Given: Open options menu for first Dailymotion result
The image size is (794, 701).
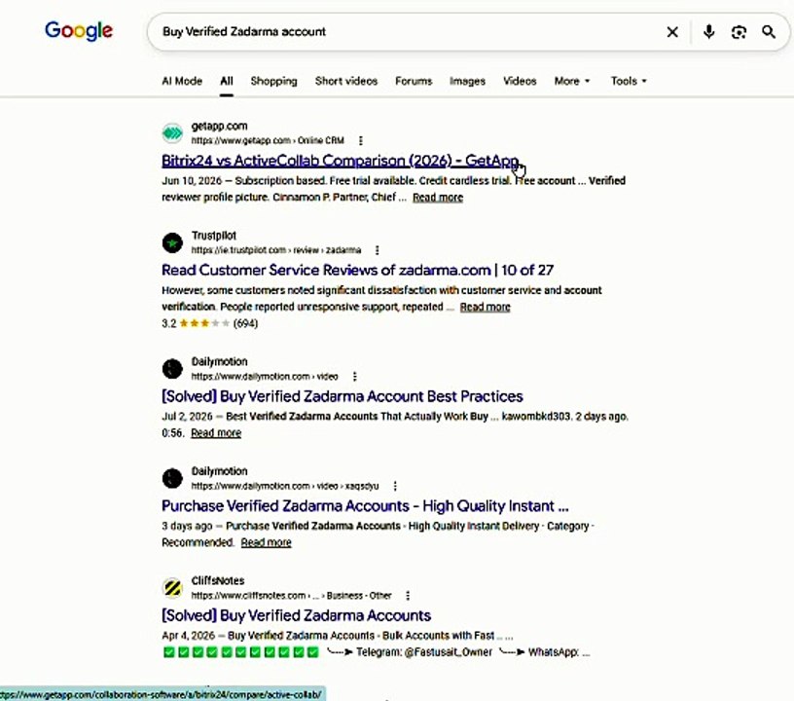Looking at the screenshot, I should 354,377.
